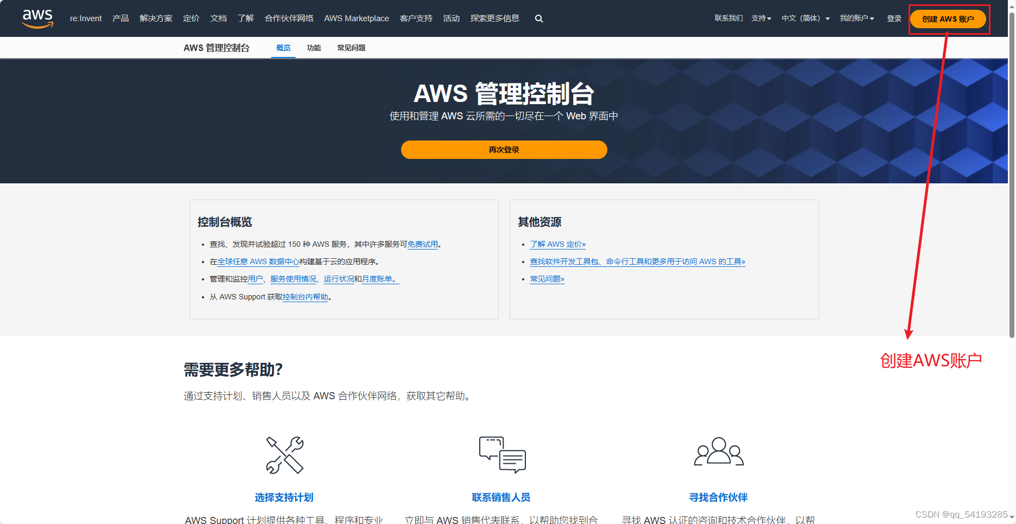Click the 需要更多帮助? heading
Viewport: 1016px width, 524px height.
tap(233, 370)
